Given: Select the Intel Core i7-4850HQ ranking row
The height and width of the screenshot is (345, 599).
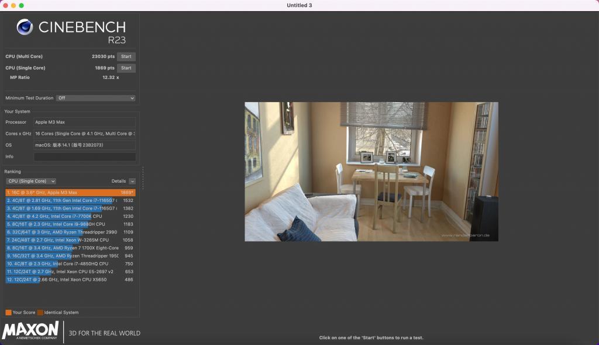Looking at the screenshot, I should 70,264.
